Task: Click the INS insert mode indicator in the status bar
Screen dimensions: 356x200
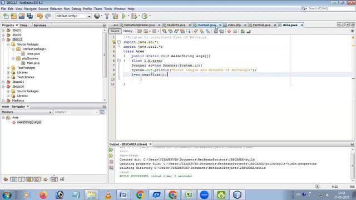Action: [x=352, y=187]
